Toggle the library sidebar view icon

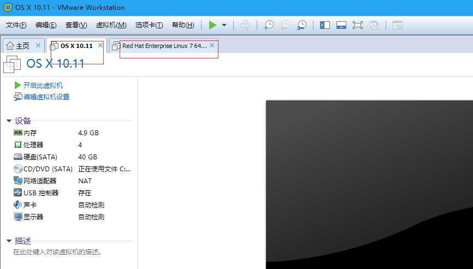[x=325, y=25]
